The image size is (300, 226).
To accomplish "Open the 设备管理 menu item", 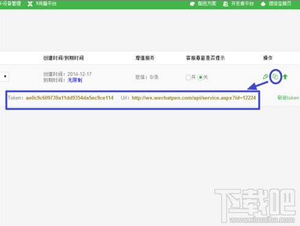I will [10, 4].
